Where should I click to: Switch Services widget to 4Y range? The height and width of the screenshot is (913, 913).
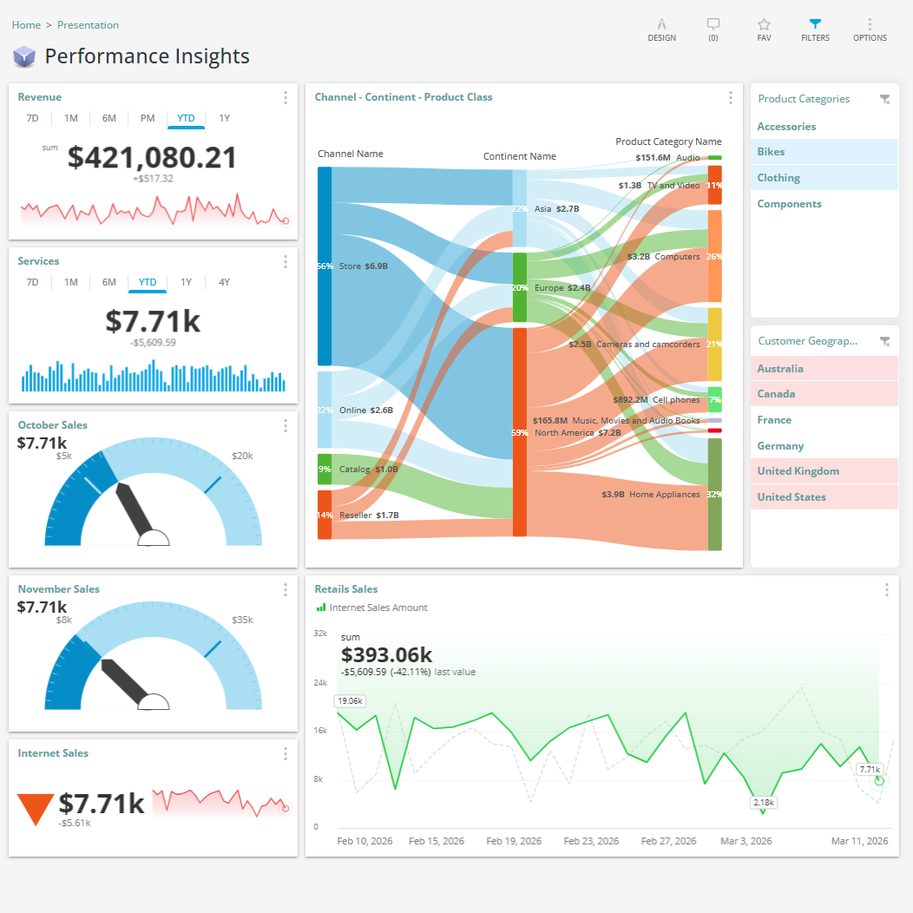[224, 282]
